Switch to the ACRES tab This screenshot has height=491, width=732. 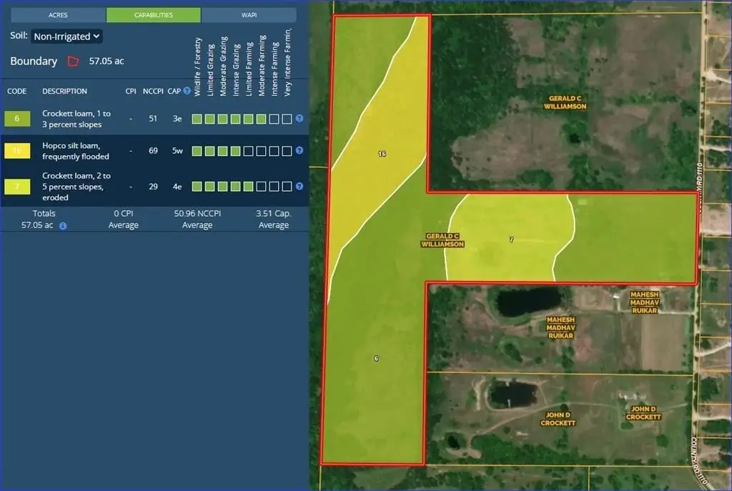pyautogui.click(x=58, y=15)
